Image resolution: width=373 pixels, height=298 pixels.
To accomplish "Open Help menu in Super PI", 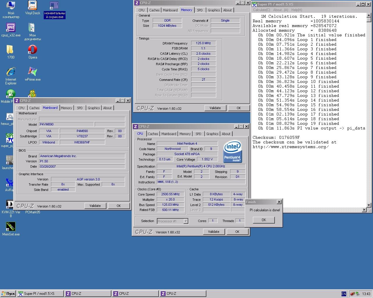I will click(297, 10).
